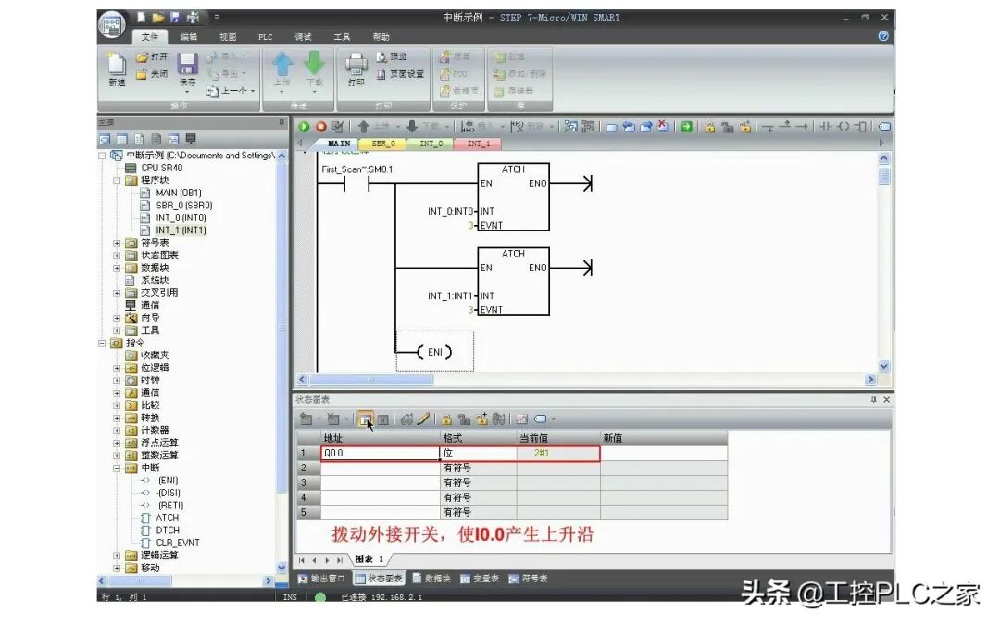
Task: Toggle the force lock icon in status chart toolbar
Action: coord(445,419)
